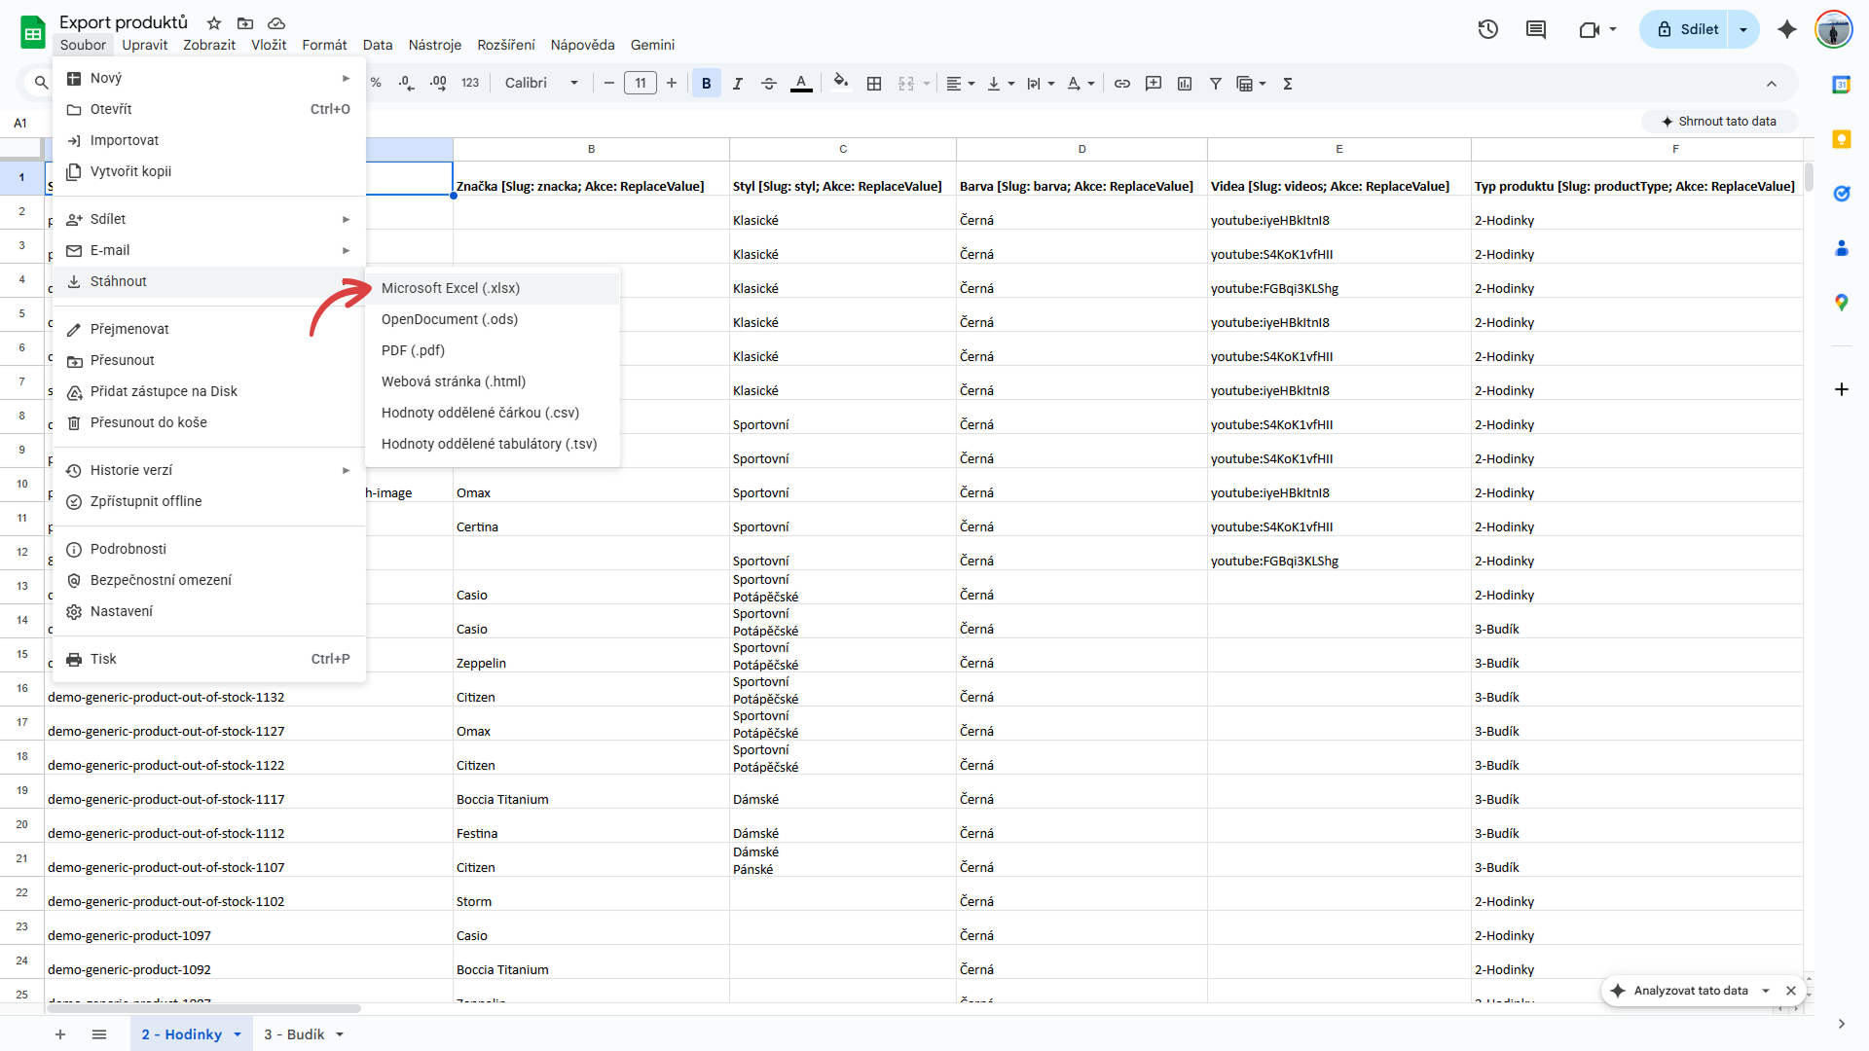Open the comments history icon
Image resolution: width=1869 pixels, height=1051 pixels.
point(1535,29)
